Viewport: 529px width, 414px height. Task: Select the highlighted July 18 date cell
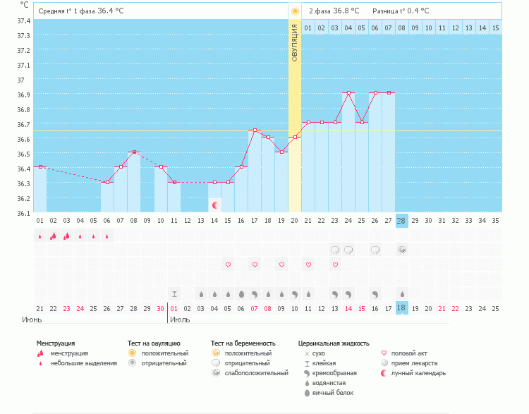point(402,308)
